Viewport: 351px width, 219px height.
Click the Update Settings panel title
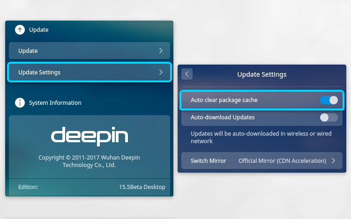262,74
